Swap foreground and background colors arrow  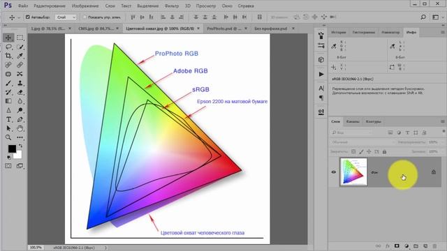[x=20, y=146]
